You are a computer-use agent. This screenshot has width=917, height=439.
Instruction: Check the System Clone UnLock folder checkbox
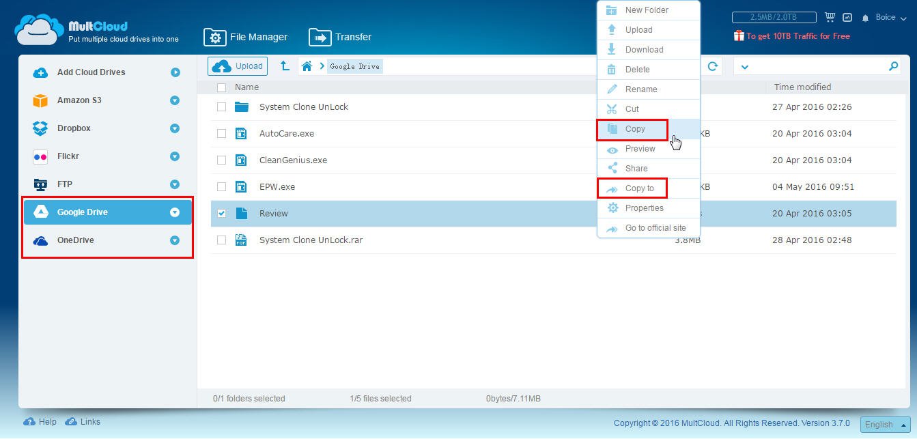[x=221, y=107]
